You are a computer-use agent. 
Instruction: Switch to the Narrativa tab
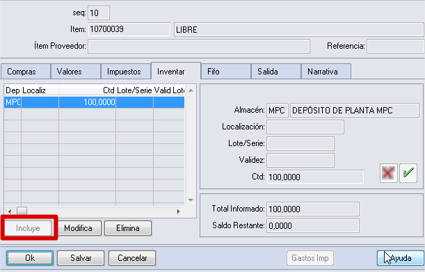pos(326,72)
